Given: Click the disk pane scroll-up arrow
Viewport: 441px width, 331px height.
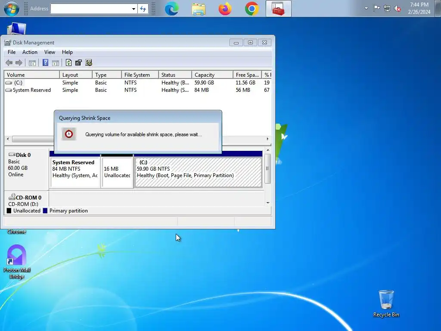Looking at the screenshot, I should (x=268, y=150).
